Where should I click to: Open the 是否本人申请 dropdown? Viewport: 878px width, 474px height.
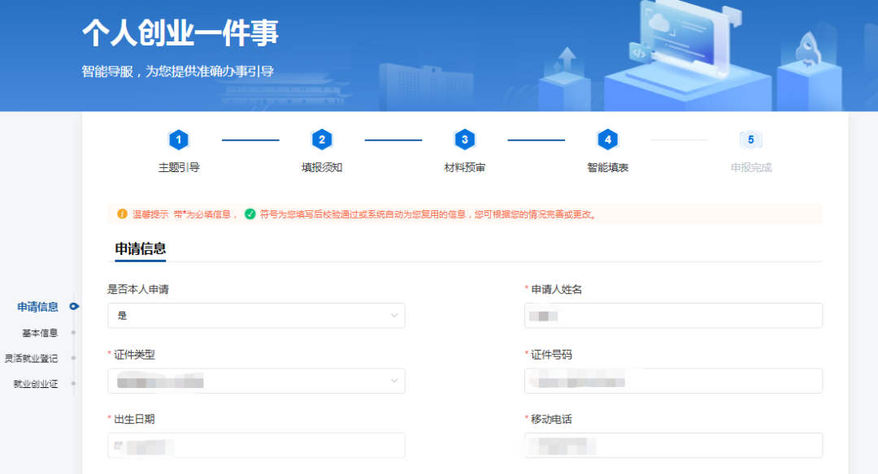256,315
